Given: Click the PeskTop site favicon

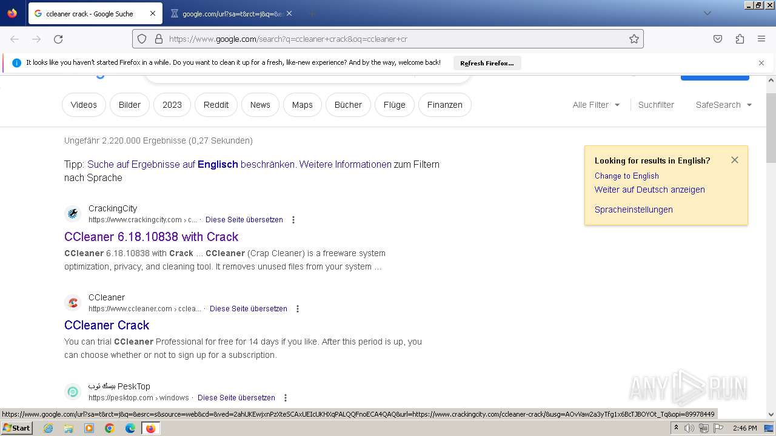Looking at the screenshot, I should pyautogui.click(x=73, y=391).
